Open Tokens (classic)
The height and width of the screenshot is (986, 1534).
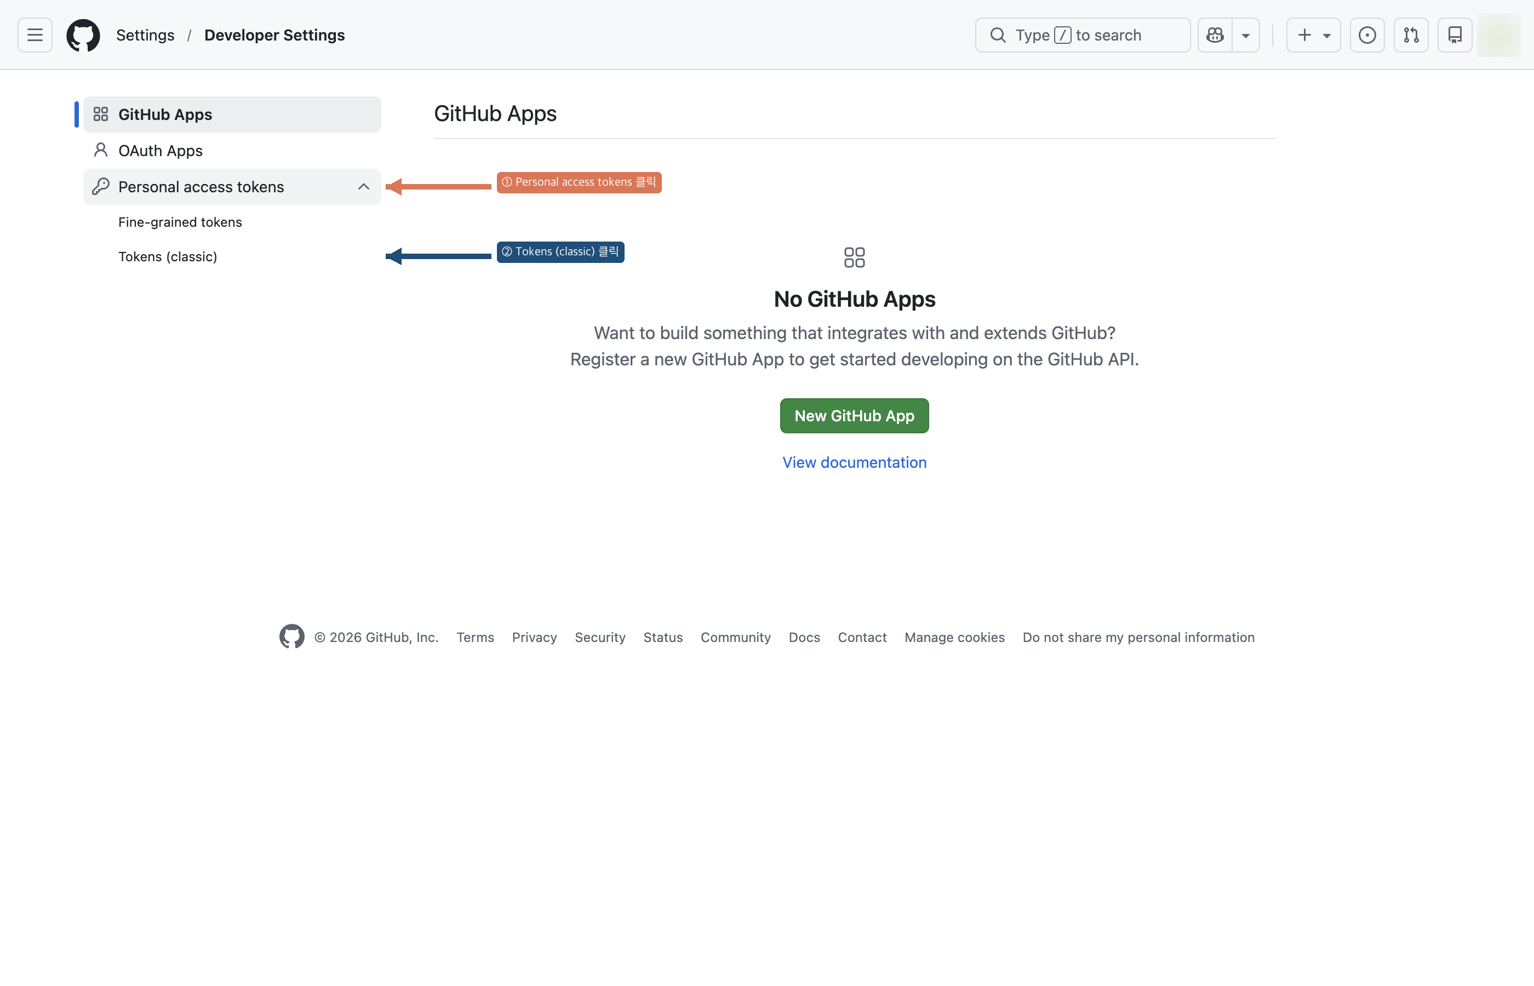coord(168,257)
